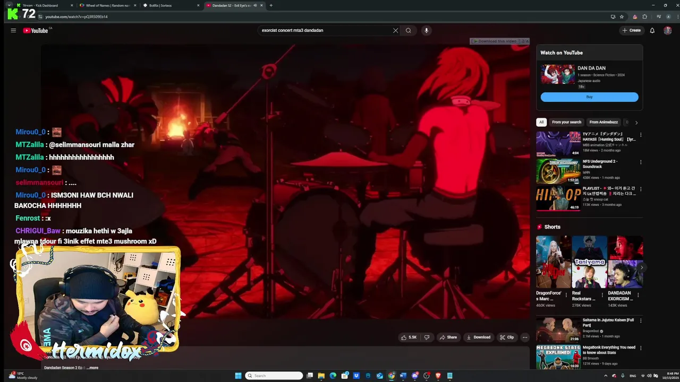Open DragonForce short options menu
This screenshot has height=382, width=680.
coord(566,295)
